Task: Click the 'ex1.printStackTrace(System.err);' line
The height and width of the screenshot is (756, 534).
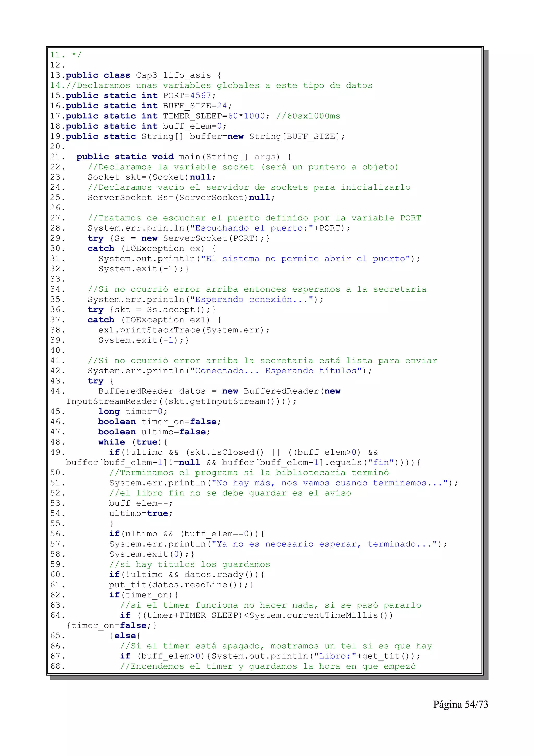Action: [184, 330]
